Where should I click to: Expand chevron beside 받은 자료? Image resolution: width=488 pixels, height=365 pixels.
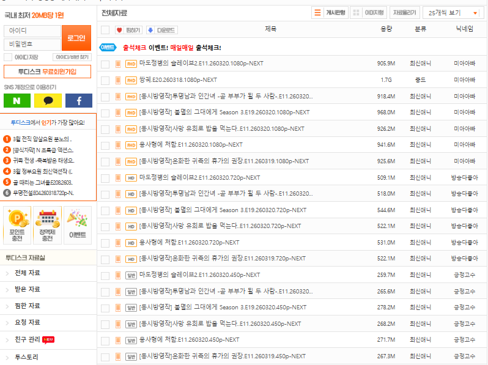pyautogui.click(x=7, y=290)
